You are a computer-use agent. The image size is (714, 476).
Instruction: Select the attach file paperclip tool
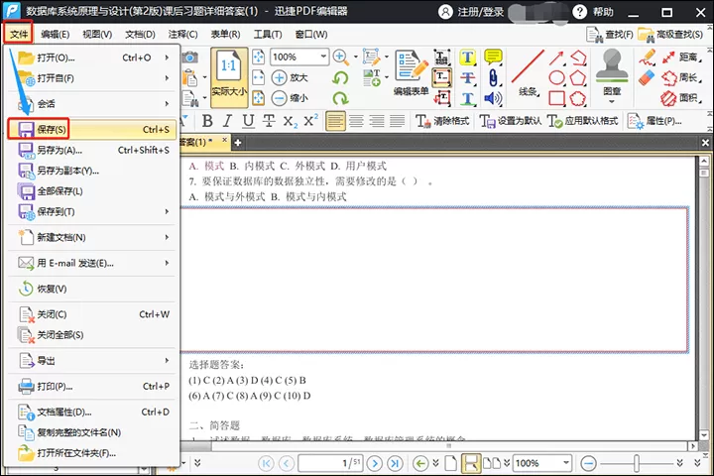click(493, 77)
